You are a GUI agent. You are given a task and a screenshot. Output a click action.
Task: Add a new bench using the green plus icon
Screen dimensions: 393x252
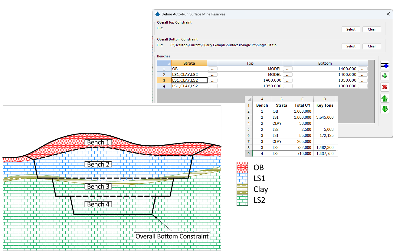pyautogui.click(x=385, y=76)
